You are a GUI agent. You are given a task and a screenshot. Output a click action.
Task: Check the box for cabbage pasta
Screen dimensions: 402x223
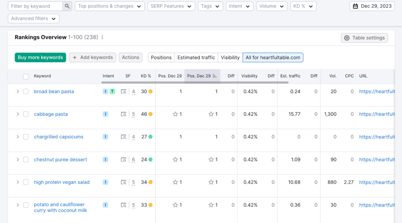click(26, 114)
